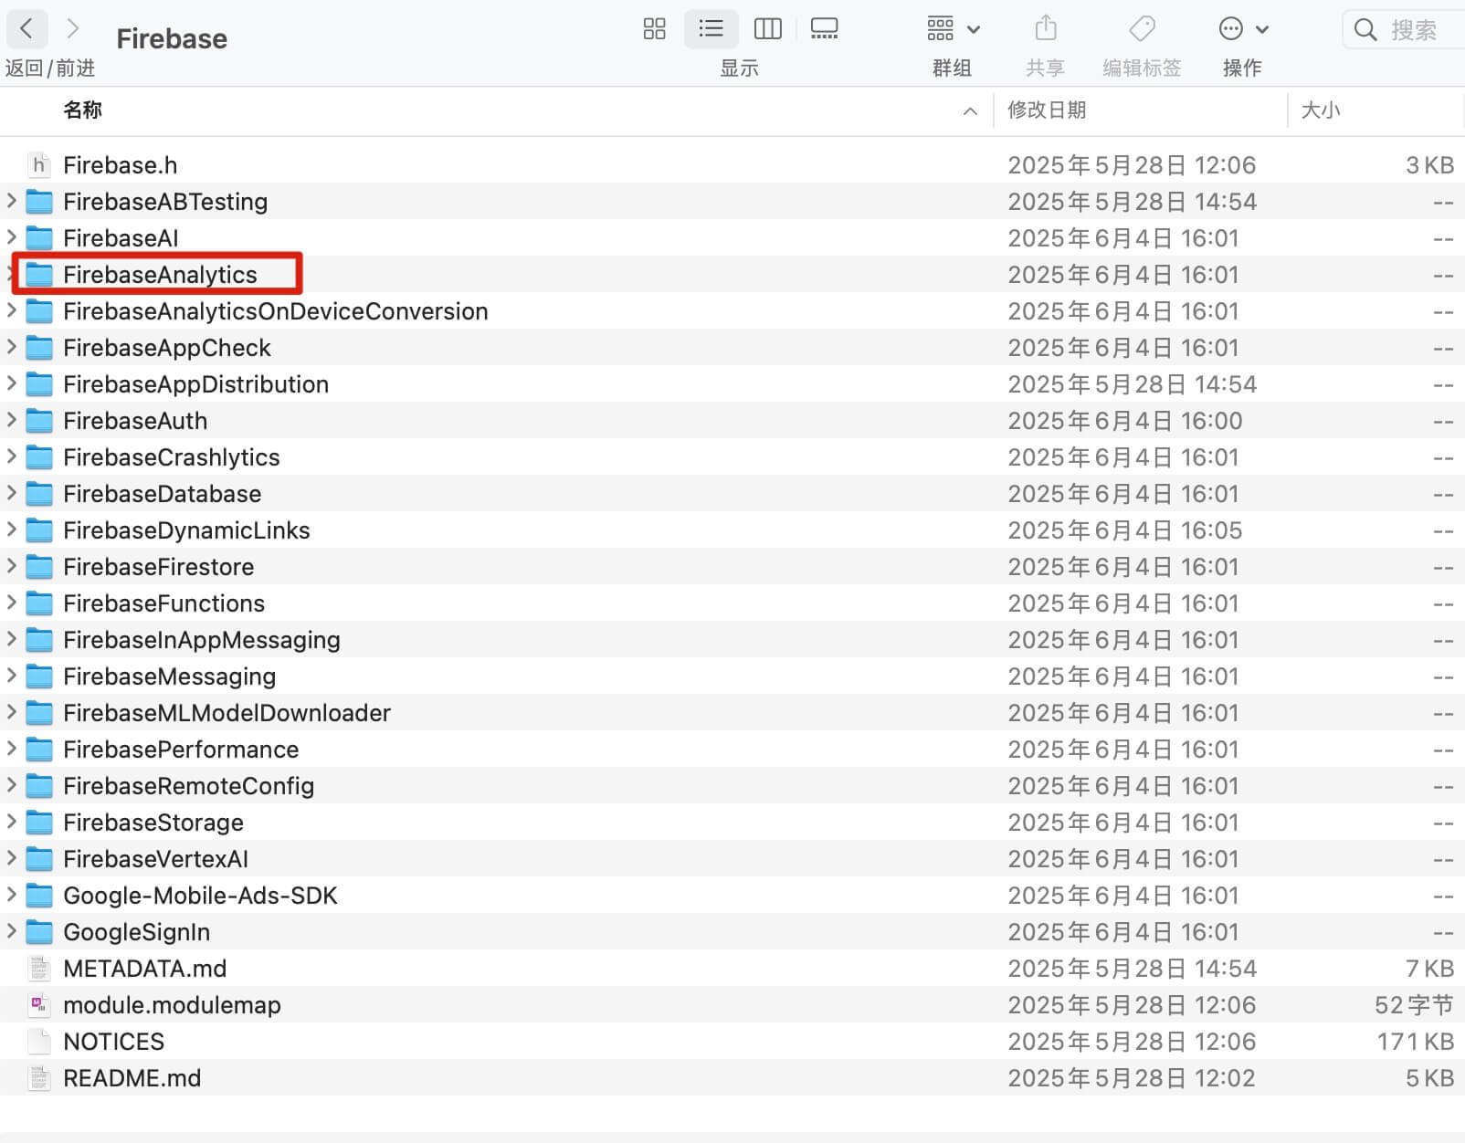The width and height of the screenshot is (1465, 1143).
Task: Switch to icon grid view
Action: pyautogui.click(x=654, y=29)
